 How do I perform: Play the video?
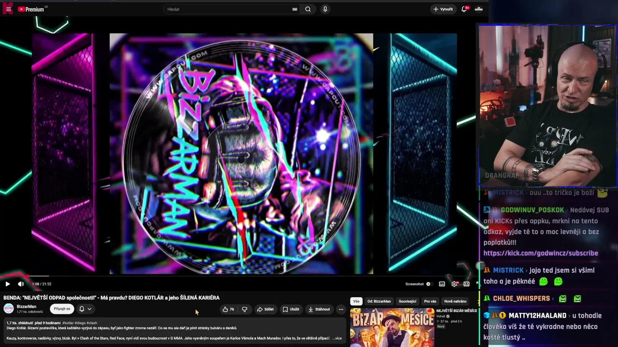(x=7, y=284)
